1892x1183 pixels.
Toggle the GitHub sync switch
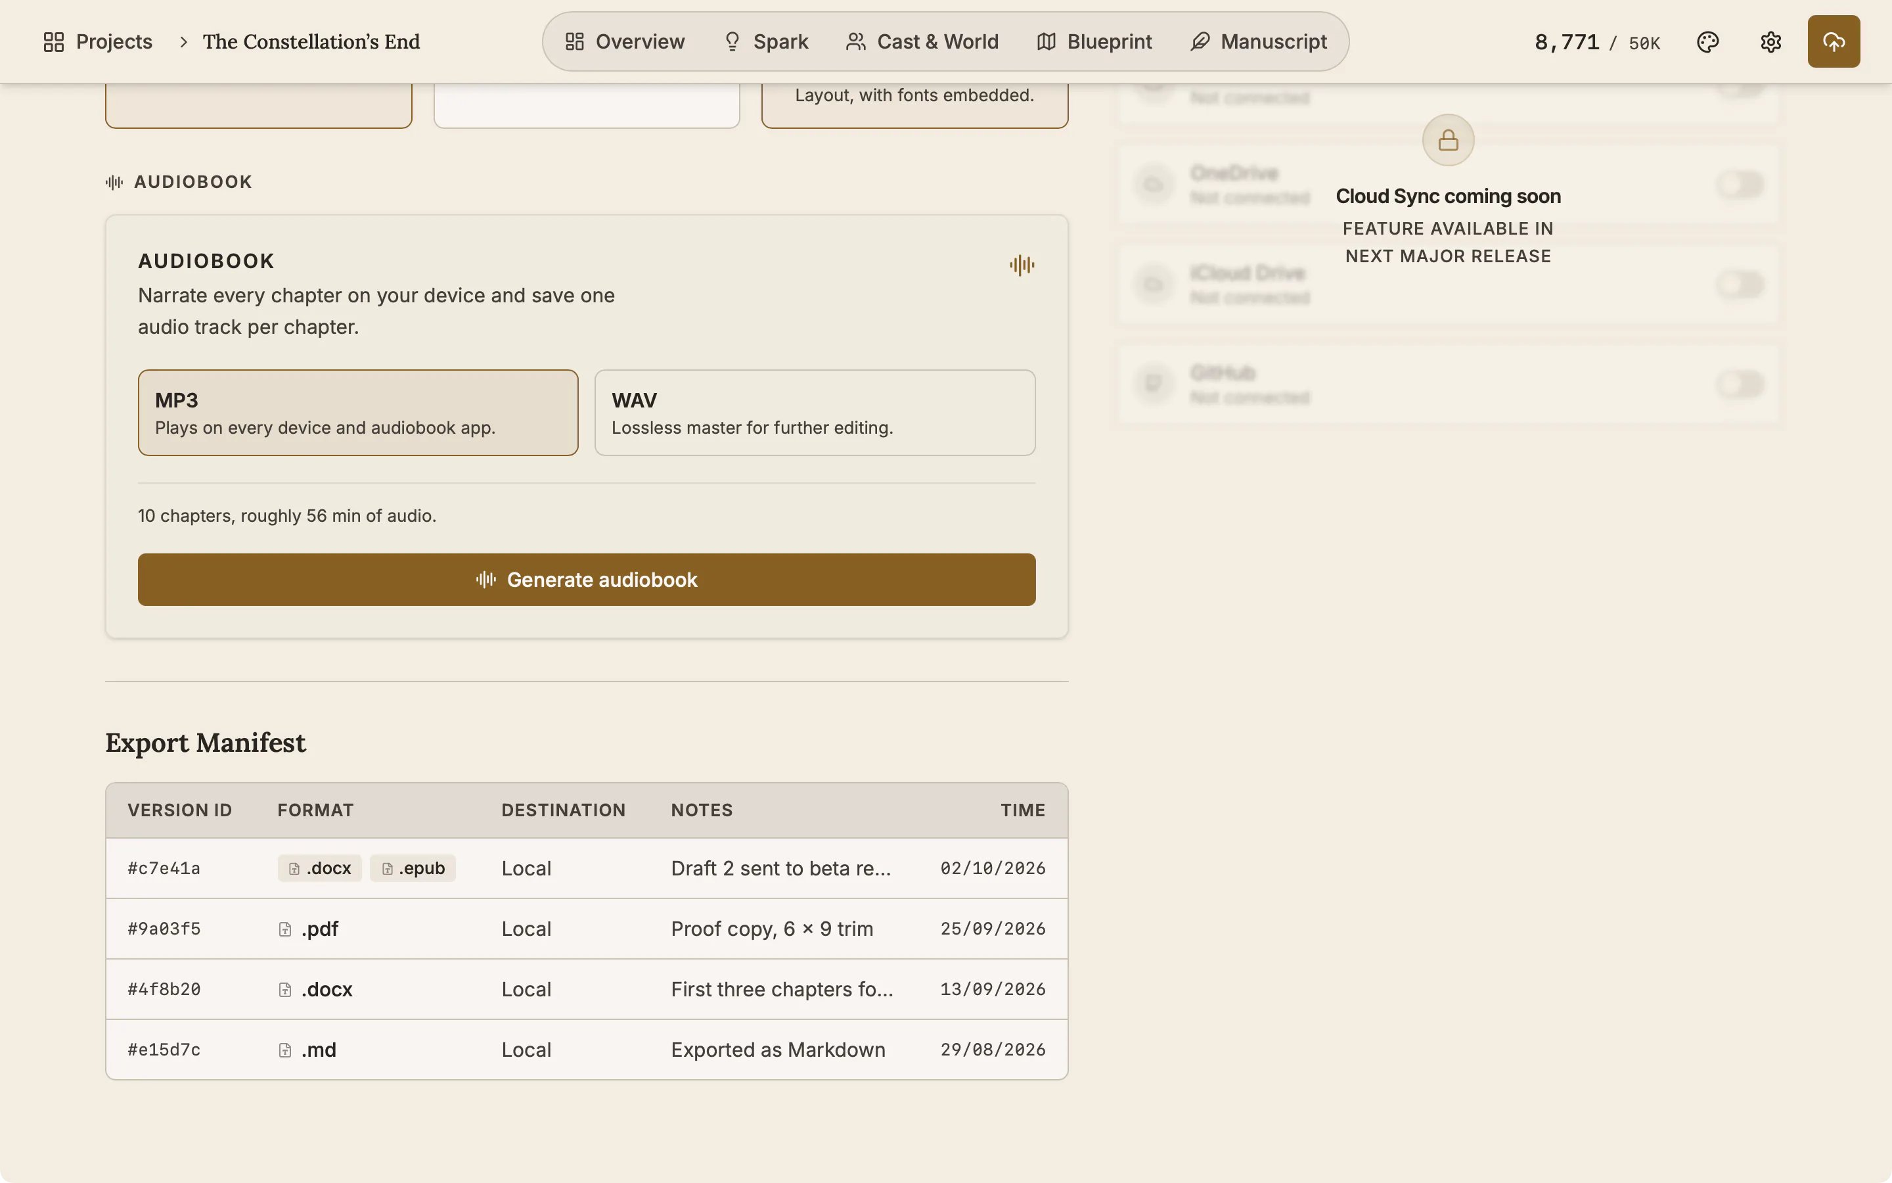(x=1740, y=384)
